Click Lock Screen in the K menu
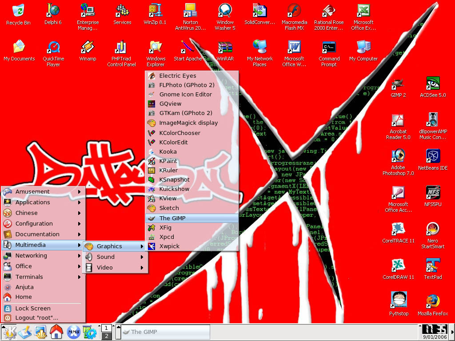Screen dimensions: 455x341 [x=43, y=308]
